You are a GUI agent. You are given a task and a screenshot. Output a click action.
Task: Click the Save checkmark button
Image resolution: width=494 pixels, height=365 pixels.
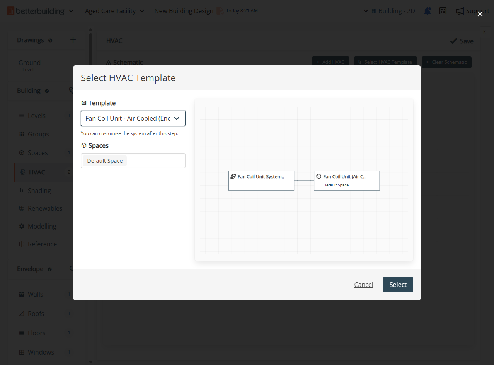tap(462, 41)
